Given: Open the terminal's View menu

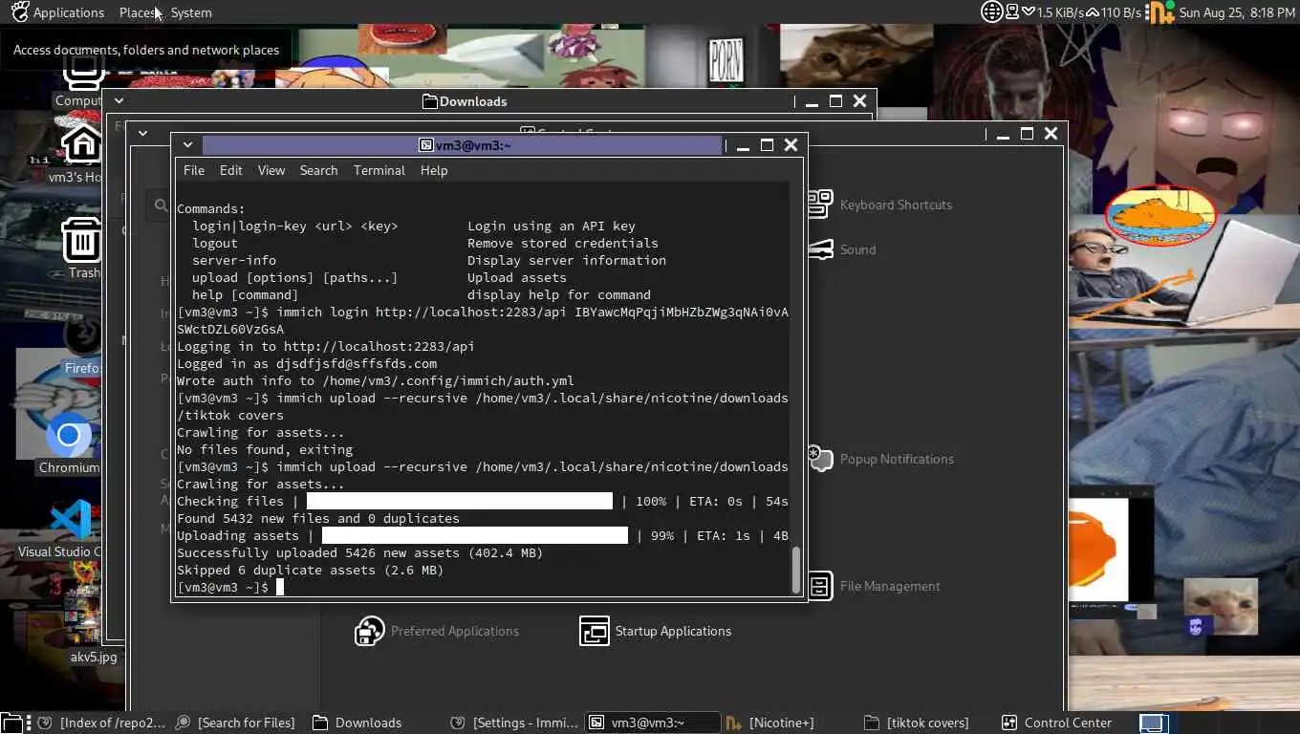Looking at the screenshot, I should tap(271, 170).
